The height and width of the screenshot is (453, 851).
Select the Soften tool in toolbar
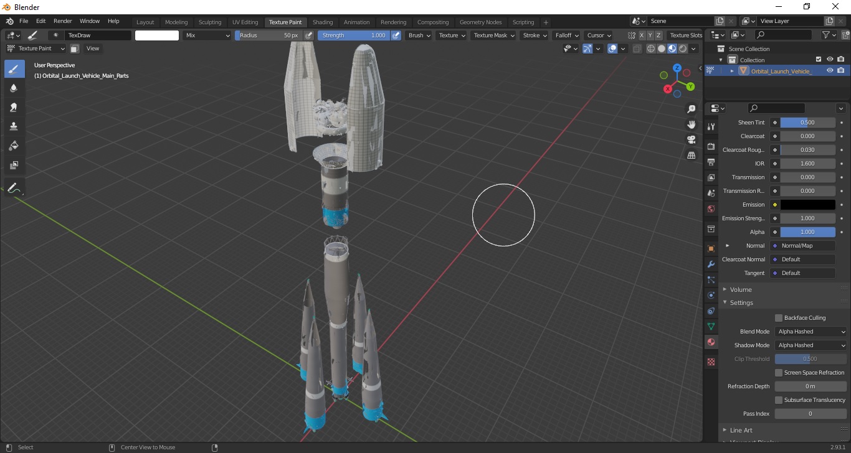click(x=14, y=88)
